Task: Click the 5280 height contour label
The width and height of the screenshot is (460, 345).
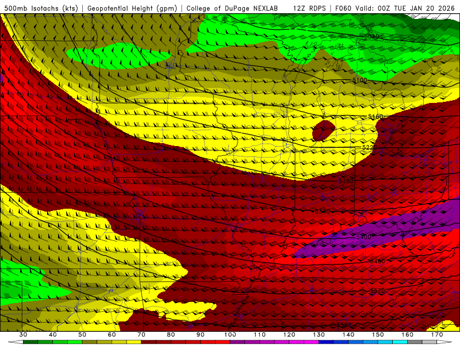Action: point(346,181)
